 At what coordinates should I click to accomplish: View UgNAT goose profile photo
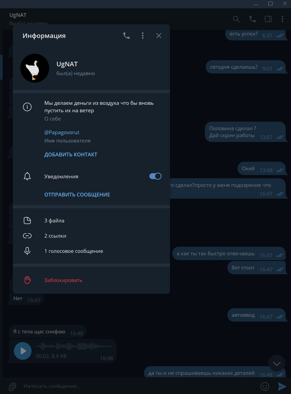point(35,68)
